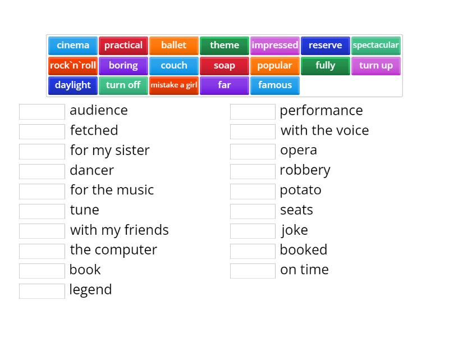Select the box next to 'the computer'

point(42,251)
